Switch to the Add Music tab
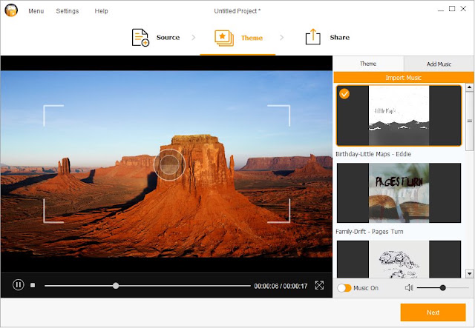 439,64
